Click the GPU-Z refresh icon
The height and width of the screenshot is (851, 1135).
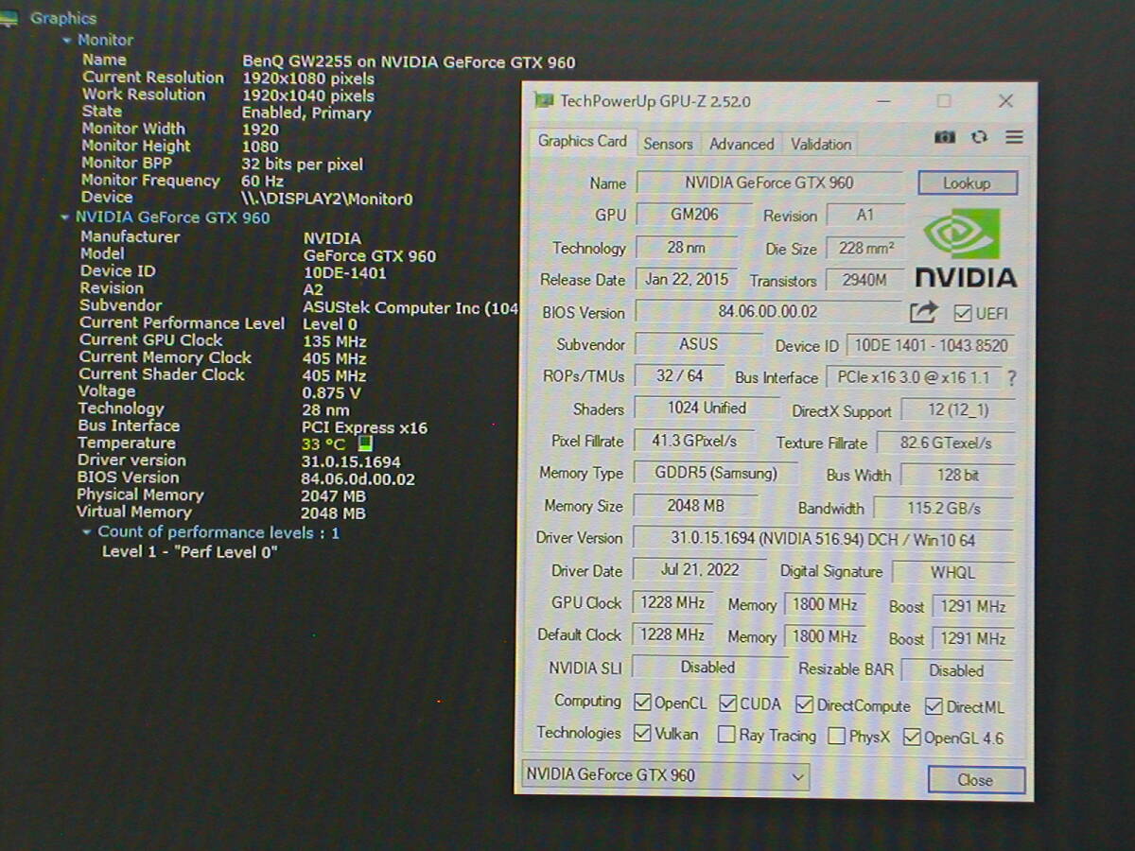pyautogui.click(x=979, y=137)
